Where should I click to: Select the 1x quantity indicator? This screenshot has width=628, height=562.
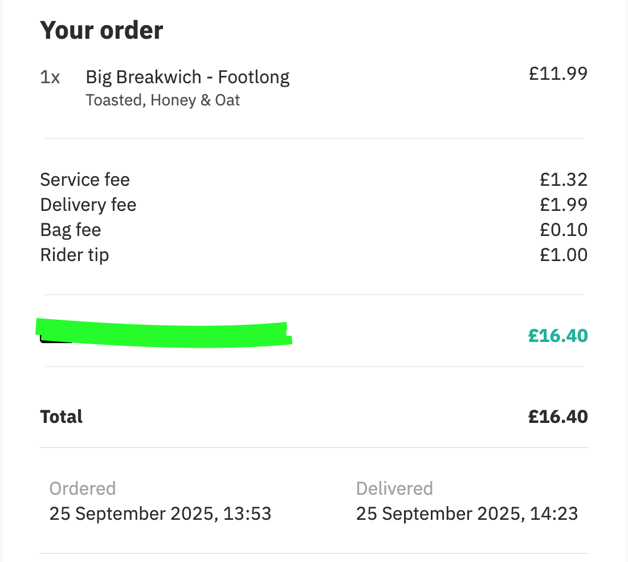point(50,77)
